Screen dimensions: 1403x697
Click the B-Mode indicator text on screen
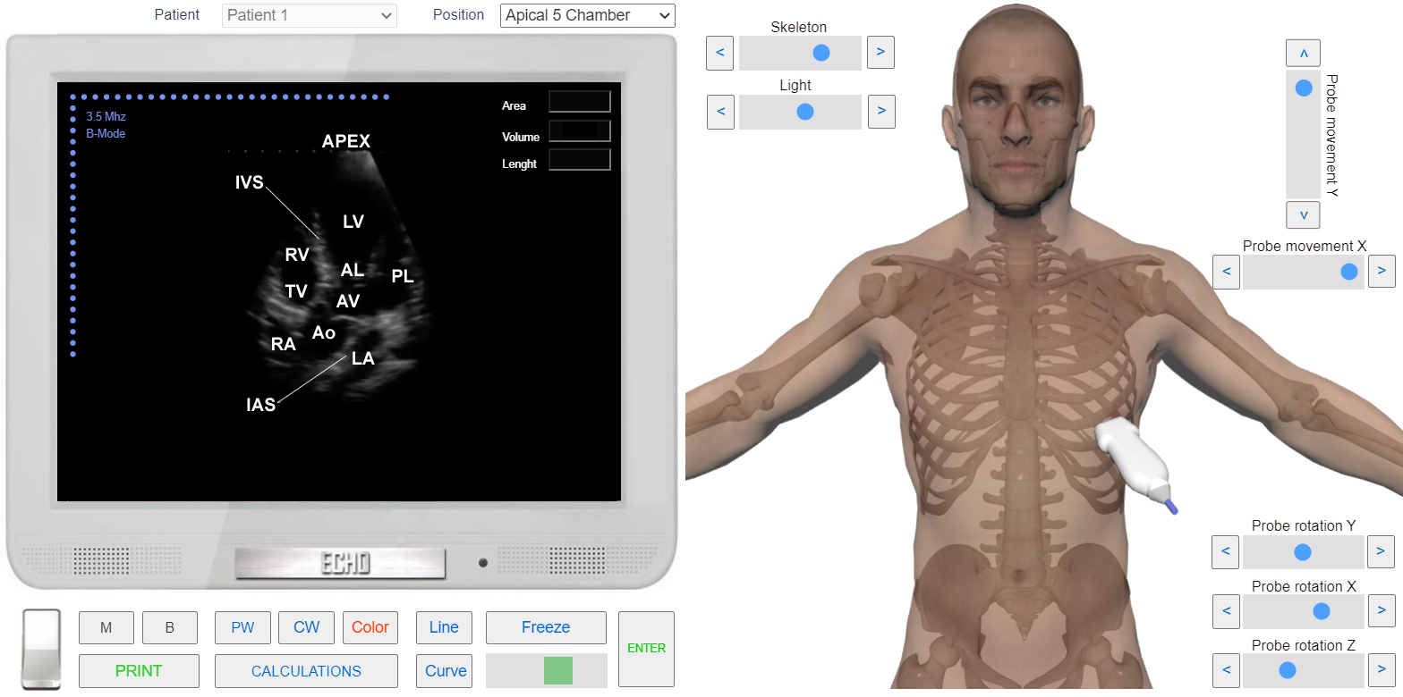coord(106,134)
